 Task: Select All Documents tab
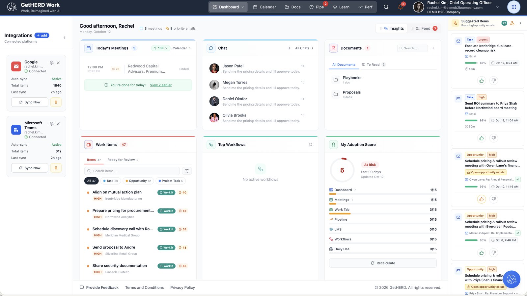pyautogui.click(x=344, y=65)
